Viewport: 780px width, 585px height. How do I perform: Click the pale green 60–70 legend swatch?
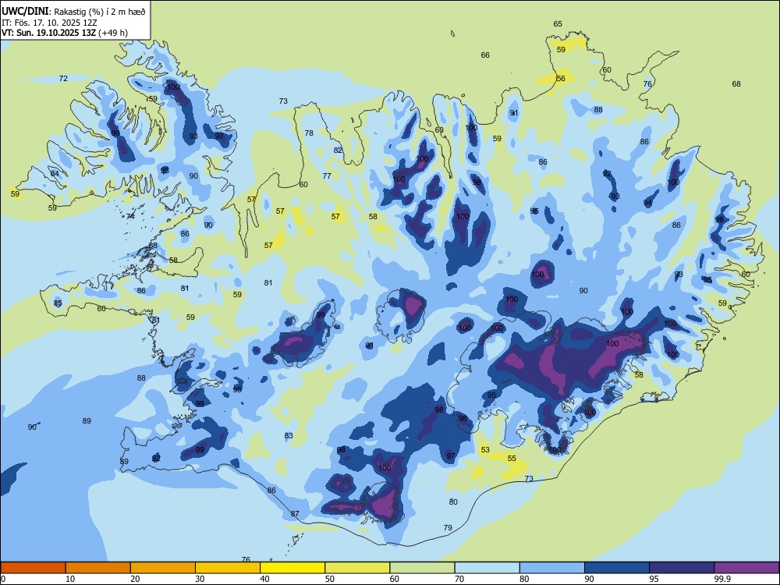click(422, 568)
